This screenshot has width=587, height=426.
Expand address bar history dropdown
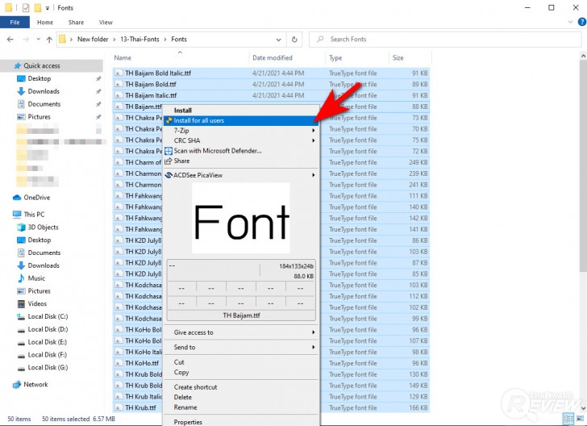(278, 40)
